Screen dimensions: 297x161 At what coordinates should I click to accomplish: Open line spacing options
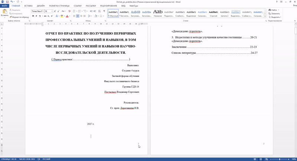coord(90,16)
